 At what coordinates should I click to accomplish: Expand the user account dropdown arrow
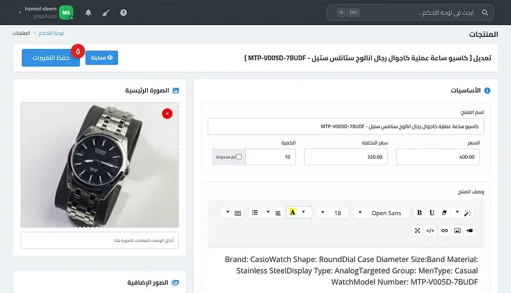(20, 13)
